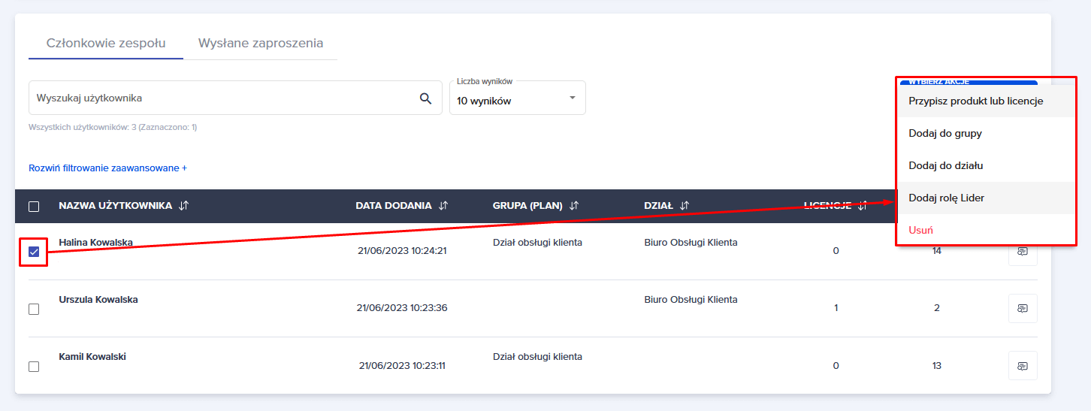Switch to Wysłane zaproszenia tab
Viewport: 1091px width, 411px height.
[x=260, y=43]
